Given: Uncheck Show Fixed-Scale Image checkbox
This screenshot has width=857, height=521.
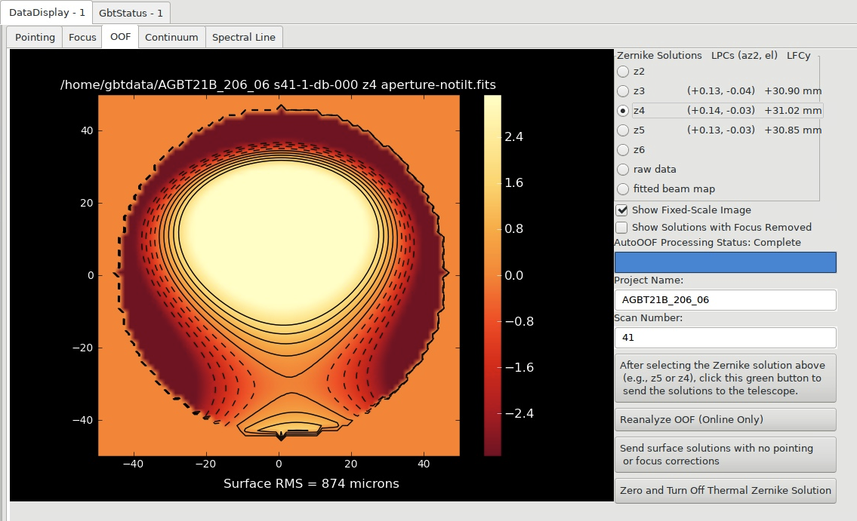Looking at the screenshot, I should (622, 210).
